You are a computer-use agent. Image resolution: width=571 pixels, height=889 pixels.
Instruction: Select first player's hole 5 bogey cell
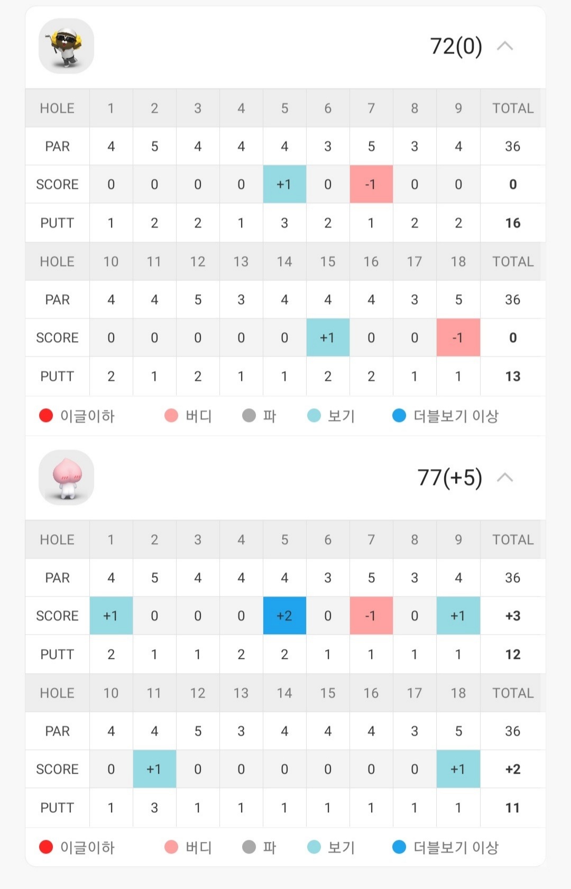(284, 184)
